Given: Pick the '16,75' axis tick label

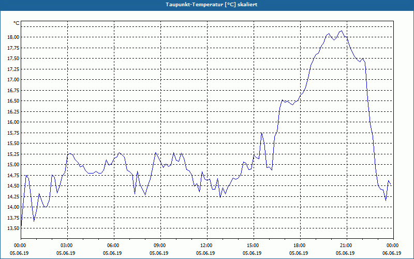Looking at the screenshot, I should (x=14, y=90).
